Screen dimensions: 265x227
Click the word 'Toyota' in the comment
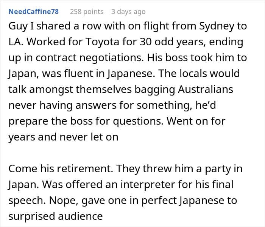pos(106,42)
